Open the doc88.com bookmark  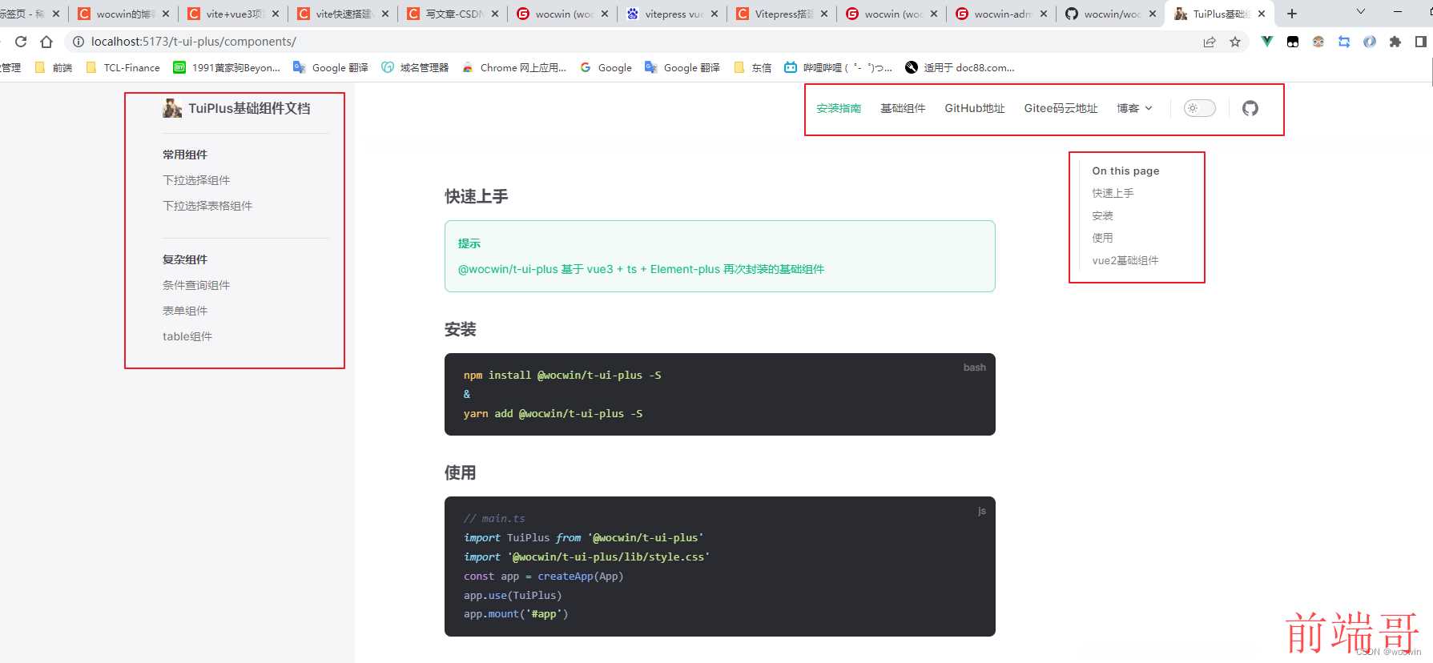pyautogui.click(x=960, y=68)
